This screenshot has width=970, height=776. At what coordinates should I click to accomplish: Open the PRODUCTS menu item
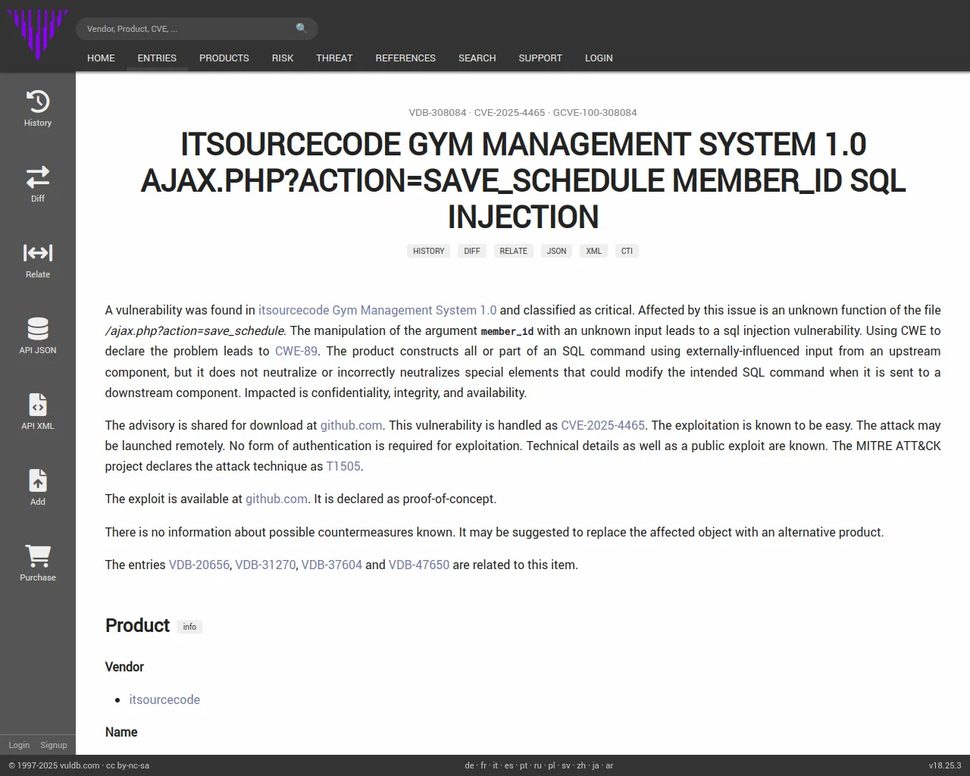tap(224, 58)
